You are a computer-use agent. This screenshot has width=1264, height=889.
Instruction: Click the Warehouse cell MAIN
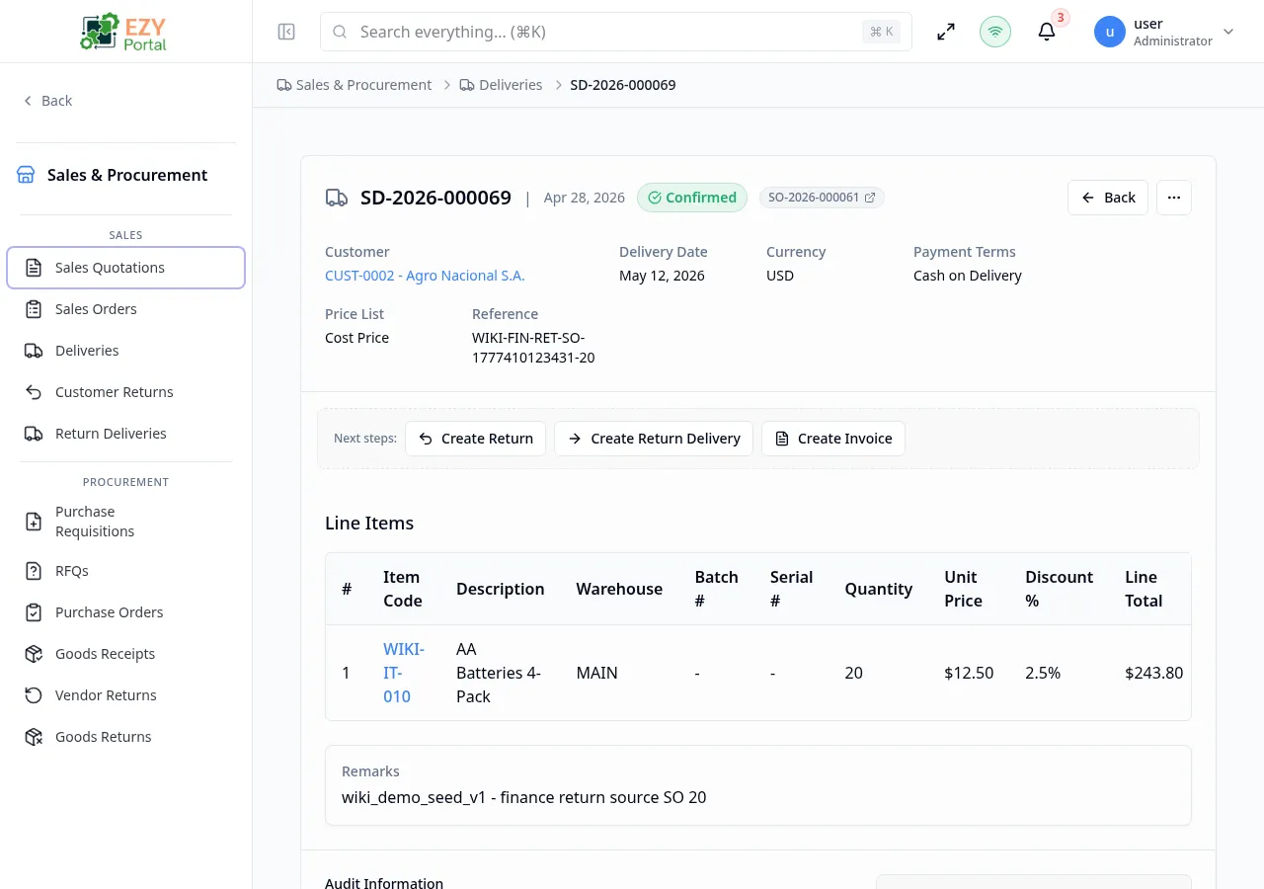pyautogui.click(x=597, y=673)
